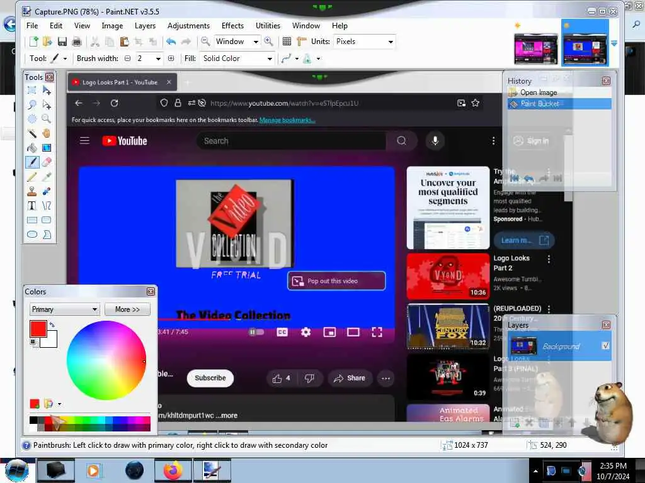Image resolution: width=645 pixels, height=483 pixels.
Task: Toggle the pixel grid icon
Action: 287,42
